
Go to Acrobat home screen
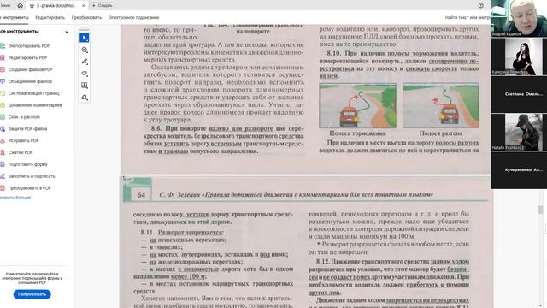tap(20, 6)
